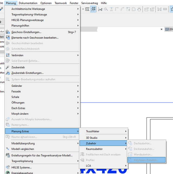This screenshot has width=173, height=174.
Task: Open the Hilfe menu
Action: click(104, 3)
